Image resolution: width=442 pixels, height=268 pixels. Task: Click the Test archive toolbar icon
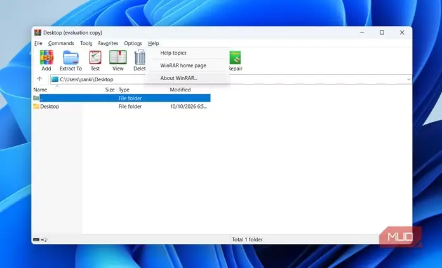[95, 58]
